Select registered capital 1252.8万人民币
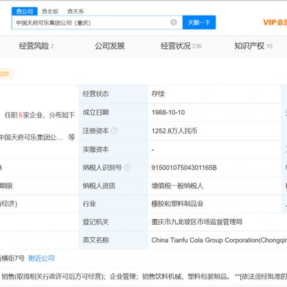287x287 pixels. 175,131
